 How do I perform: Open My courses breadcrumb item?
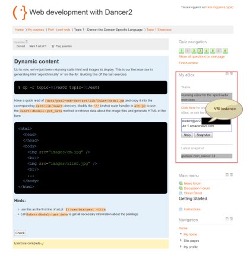point(36,30)
